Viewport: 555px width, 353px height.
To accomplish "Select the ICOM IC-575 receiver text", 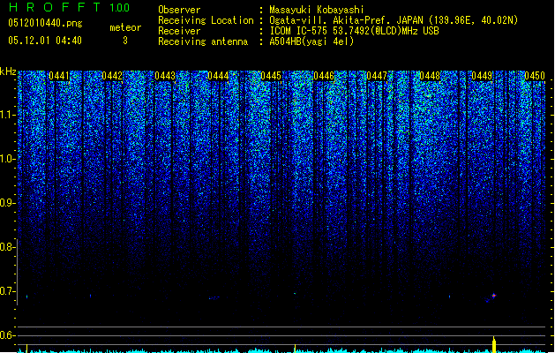I will tap(354, 31).
